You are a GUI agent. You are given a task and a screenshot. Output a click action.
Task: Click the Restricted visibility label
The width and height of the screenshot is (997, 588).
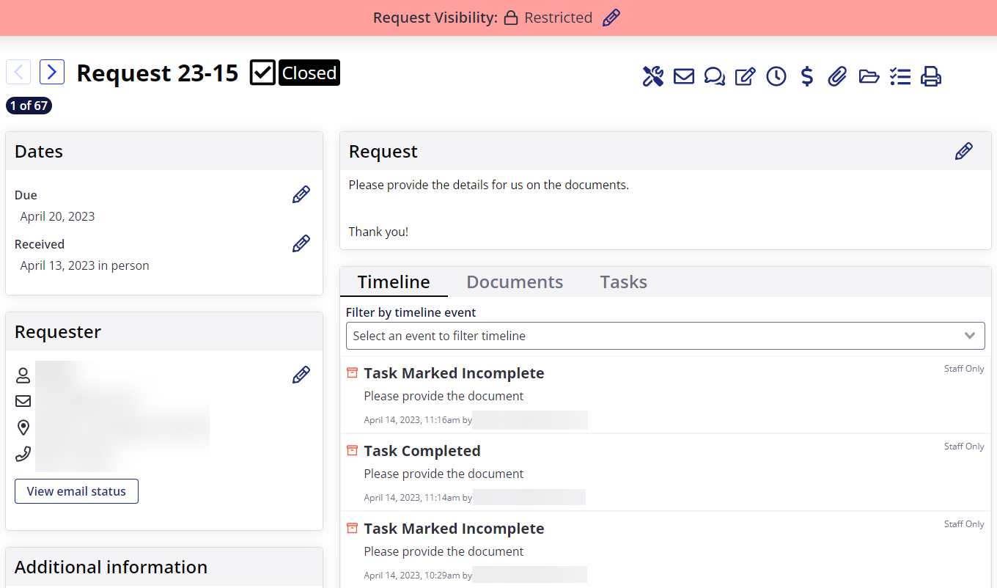pyautogui.click(x=558, y=18)
